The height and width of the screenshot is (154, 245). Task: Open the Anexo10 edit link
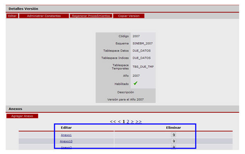point(66,141)
